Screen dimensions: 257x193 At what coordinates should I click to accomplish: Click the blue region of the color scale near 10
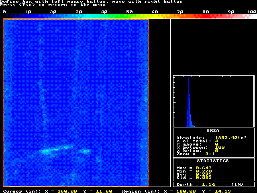click(28, 16)
